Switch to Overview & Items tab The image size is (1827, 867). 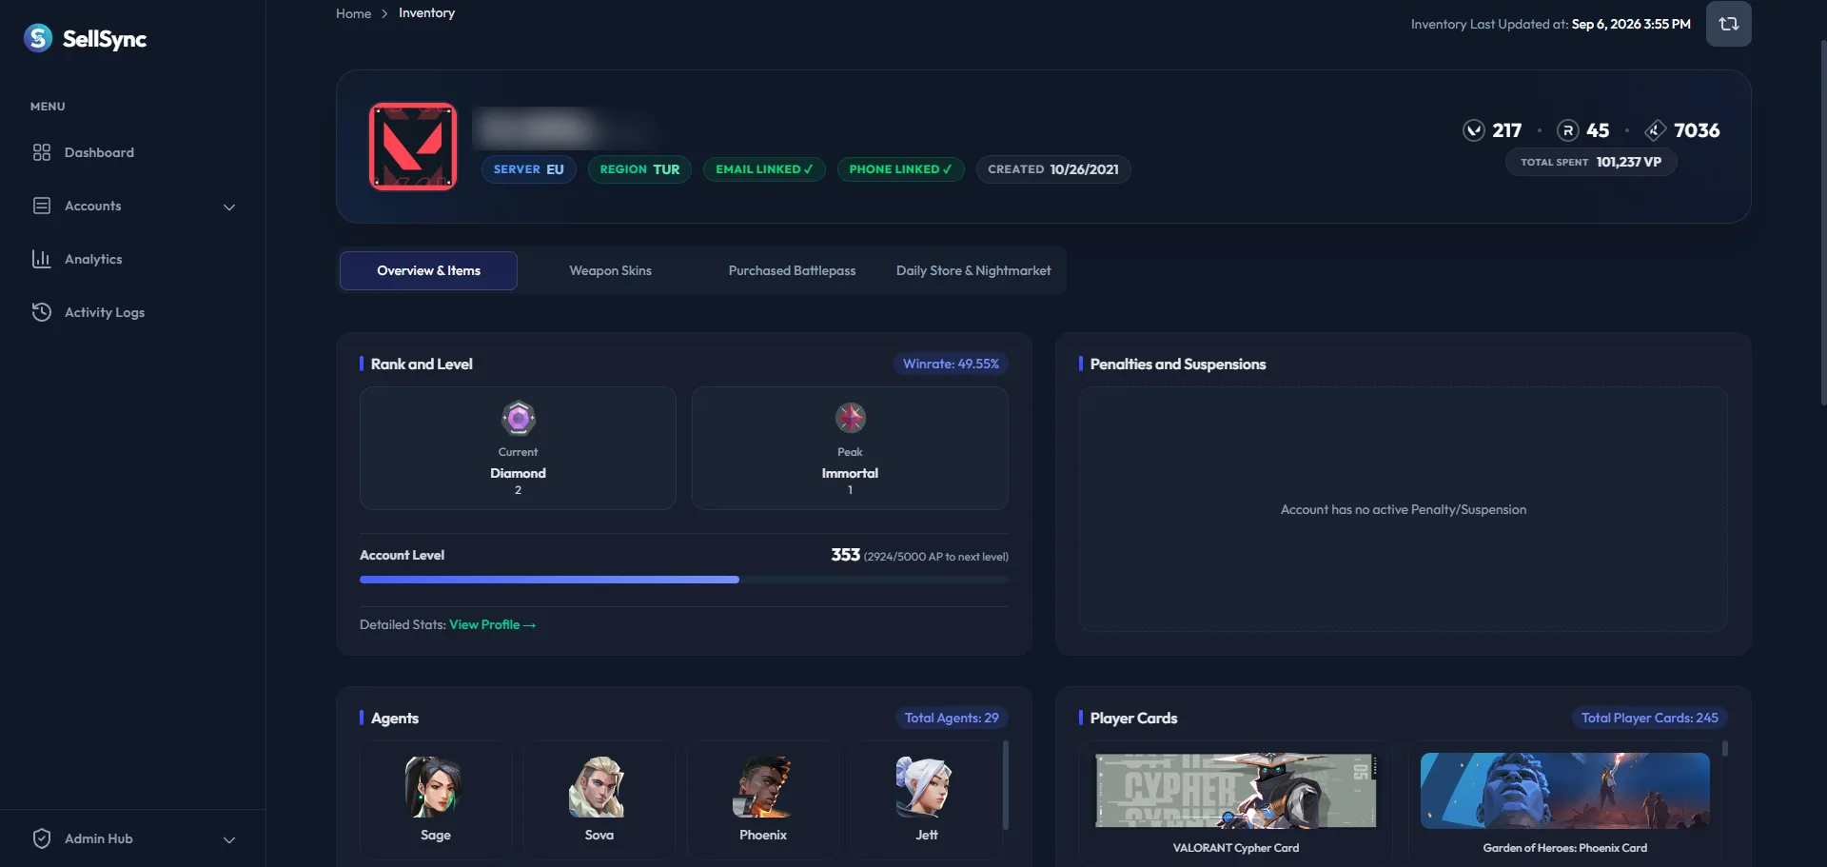428,270
